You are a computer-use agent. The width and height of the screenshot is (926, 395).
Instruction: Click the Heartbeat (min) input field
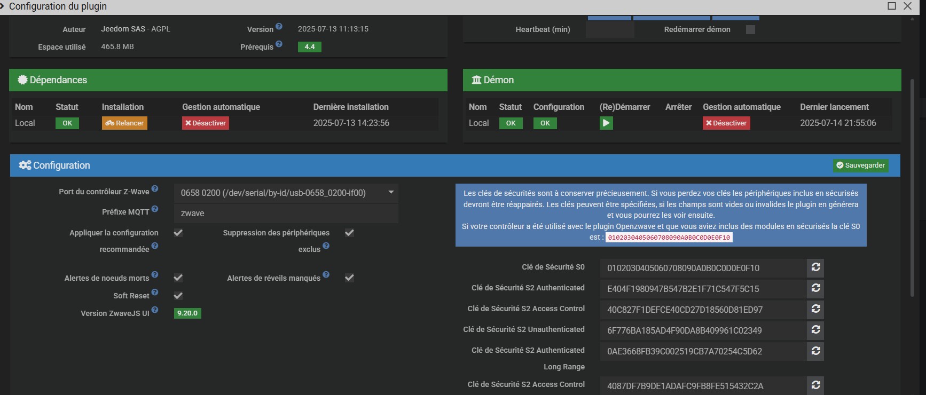pyautogui.click(x=610, y=30)
